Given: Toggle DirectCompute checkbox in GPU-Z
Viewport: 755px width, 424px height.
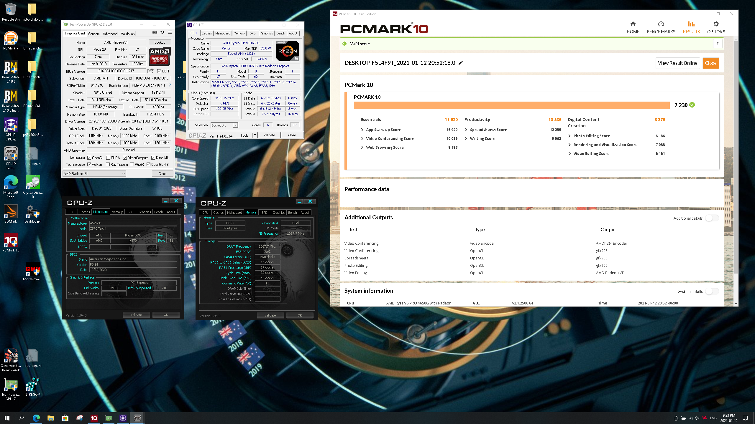Looking at the screenshot, I should click(x=125, y=158).
